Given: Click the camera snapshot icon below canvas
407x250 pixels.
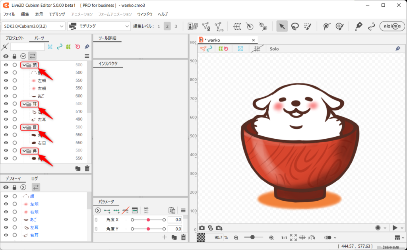Looking at the screenshot, I should tap(202, 228).
